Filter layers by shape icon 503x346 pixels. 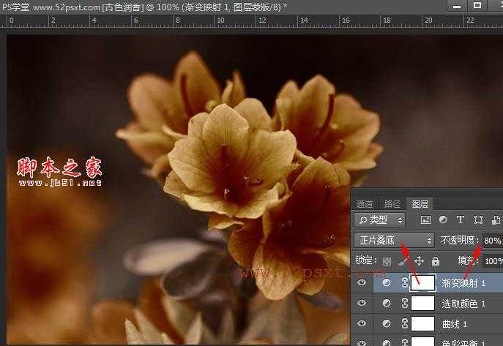(x=478, y=219)
